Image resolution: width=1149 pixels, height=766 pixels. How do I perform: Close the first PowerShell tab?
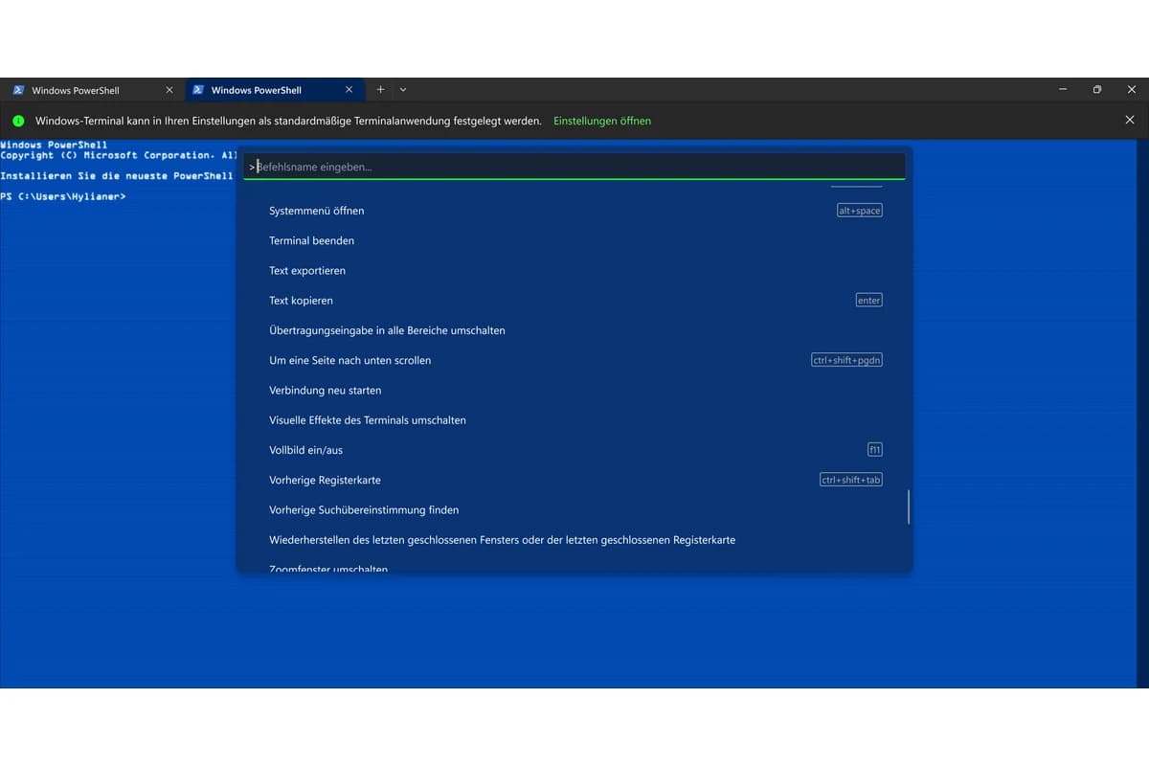(169, 90)
